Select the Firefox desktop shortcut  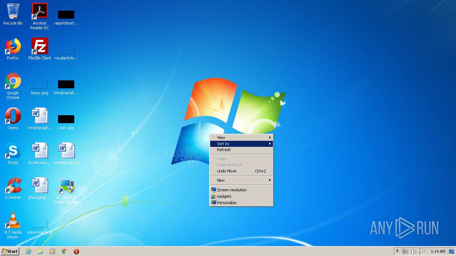click(x=13, y=49)
